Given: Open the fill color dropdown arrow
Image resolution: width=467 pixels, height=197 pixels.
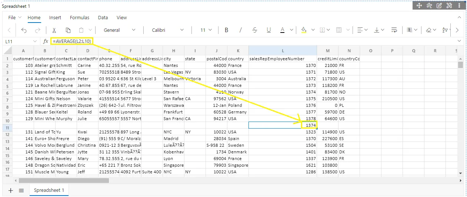Looking at the screenshot, I should tap(313, 30).
